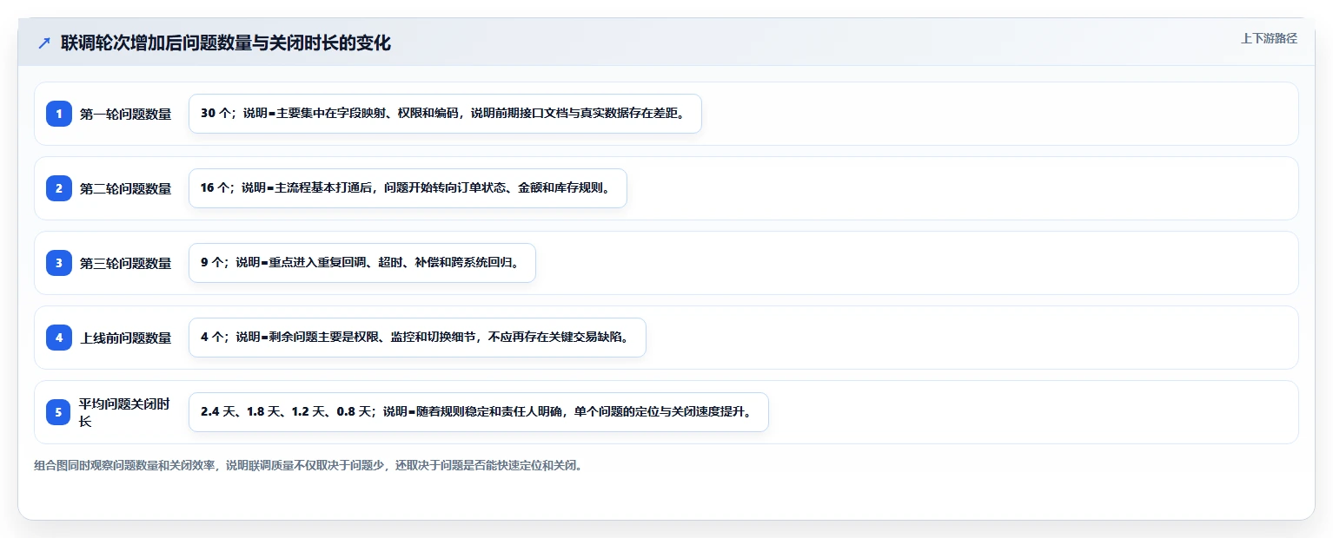
Task: Select the 第二轮问题数量 label
Action: click(x=125, y=188)
